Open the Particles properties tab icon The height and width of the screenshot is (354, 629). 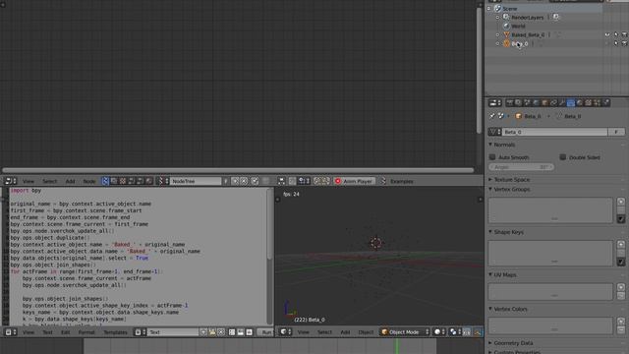[x=598, y=103]
